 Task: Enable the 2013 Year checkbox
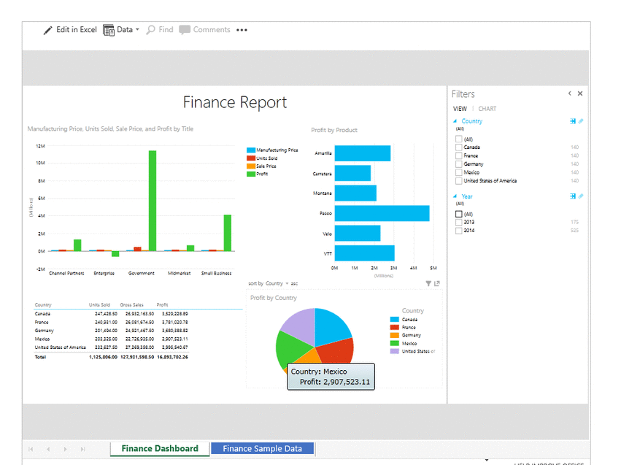pyautogui.click(x=458, y=222)
